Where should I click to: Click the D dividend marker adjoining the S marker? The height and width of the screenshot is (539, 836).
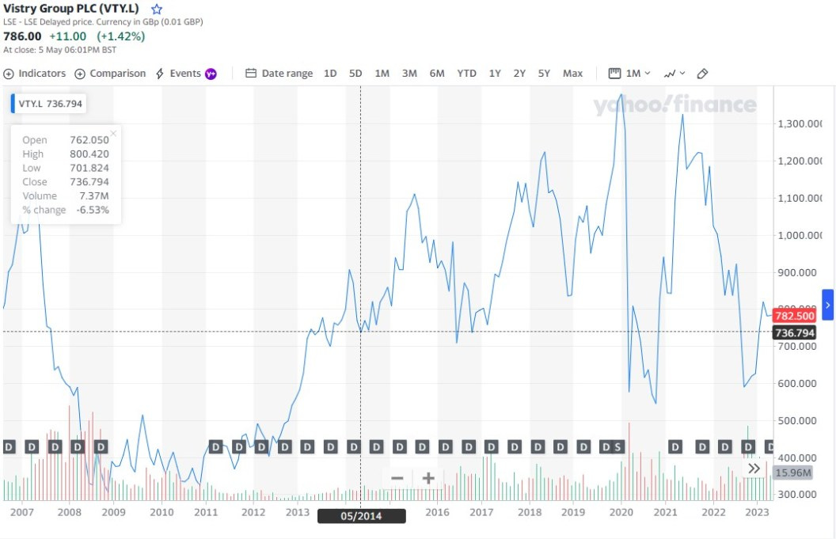point(605,446)
